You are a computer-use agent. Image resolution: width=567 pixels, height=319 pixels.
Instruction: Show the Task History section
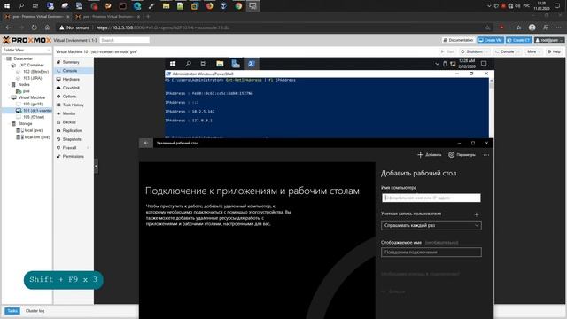[x=74, y=105]
